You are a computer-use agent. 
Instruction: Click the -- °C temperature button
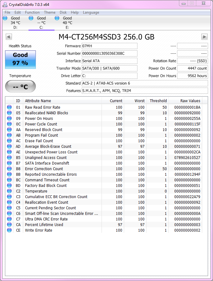[x=20, y=86]
